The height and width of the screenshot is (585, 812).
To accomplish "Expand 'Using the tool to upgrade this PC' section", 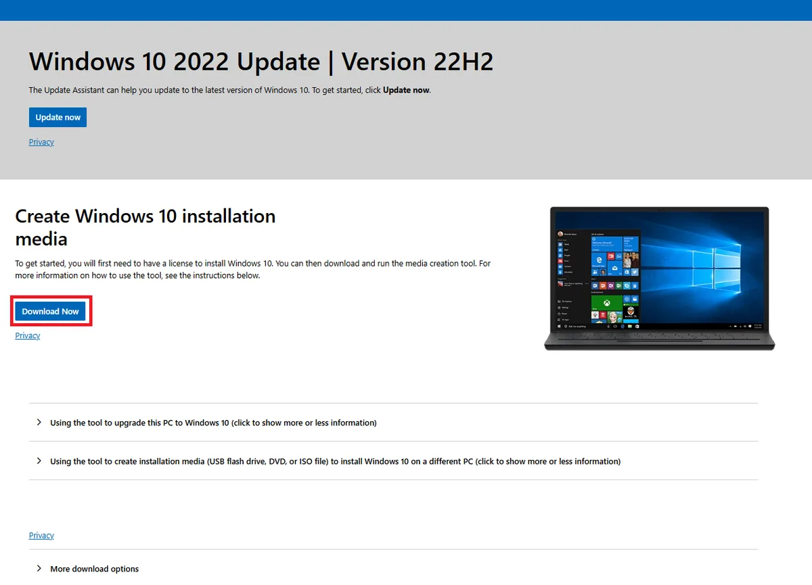I will pyautogui.click(x=393, y=423).
